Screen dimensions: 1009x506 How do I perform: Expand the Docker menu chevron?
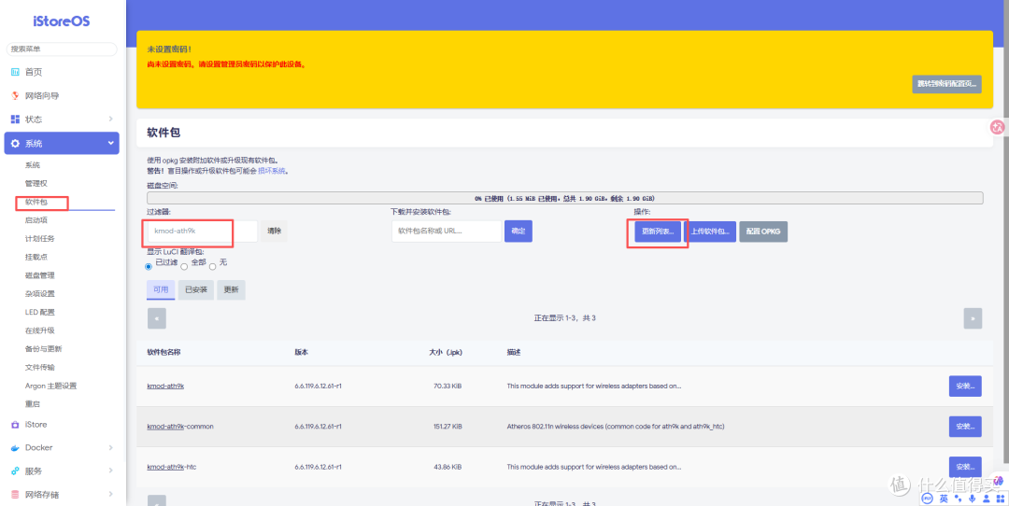pos(110,447)
